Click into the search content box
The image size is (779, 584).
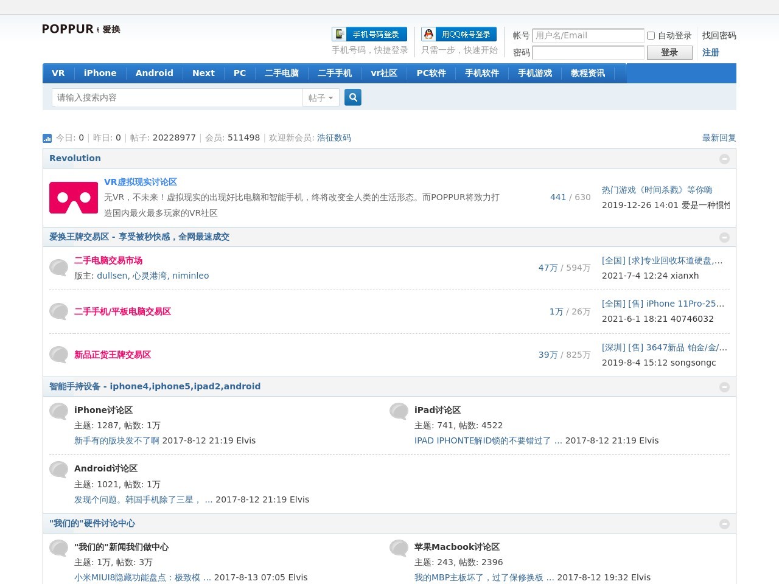(177, 97)
